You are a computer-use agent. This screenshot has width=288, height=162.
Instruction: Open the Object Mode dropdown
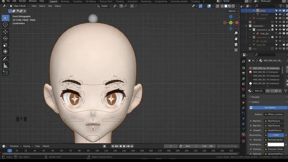pos(19,6)
